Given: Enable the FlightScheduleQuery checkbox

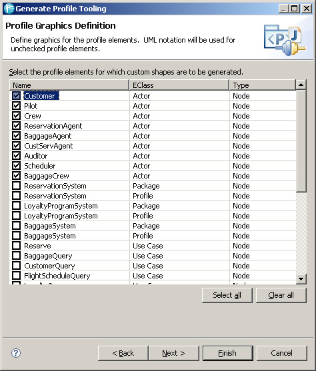Looking at the screenshot, I should tap(17, 275).
